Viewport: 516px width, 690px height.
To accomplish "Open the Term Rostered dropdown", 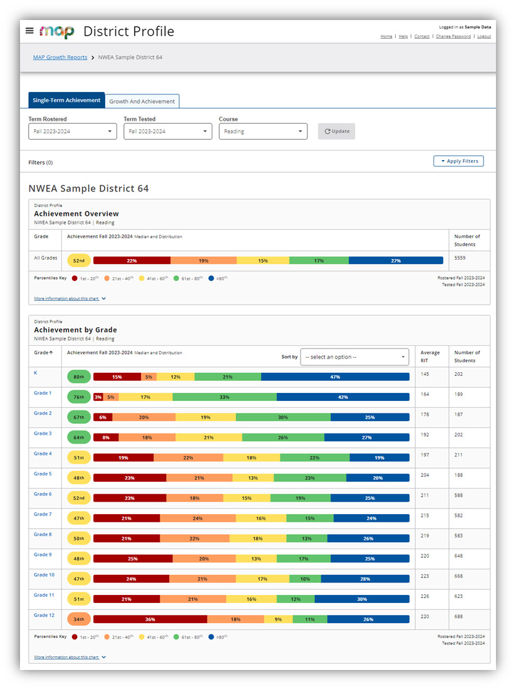I will (73, 131).
